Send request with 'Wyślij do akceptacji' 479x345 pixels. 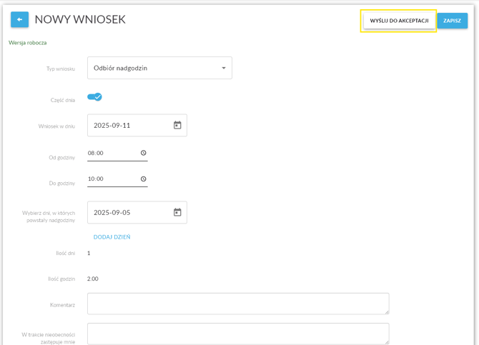pyautogui.click(x=399, y=21)
